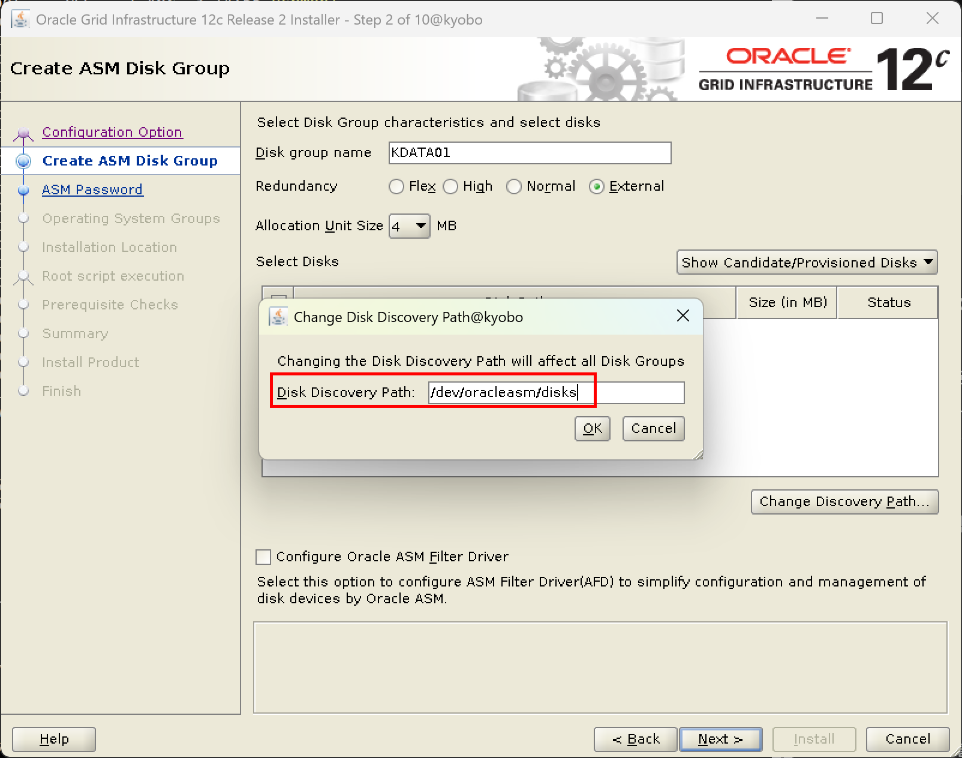
Task: Click the Root script execution step label
Action: [x=113, y=276]
